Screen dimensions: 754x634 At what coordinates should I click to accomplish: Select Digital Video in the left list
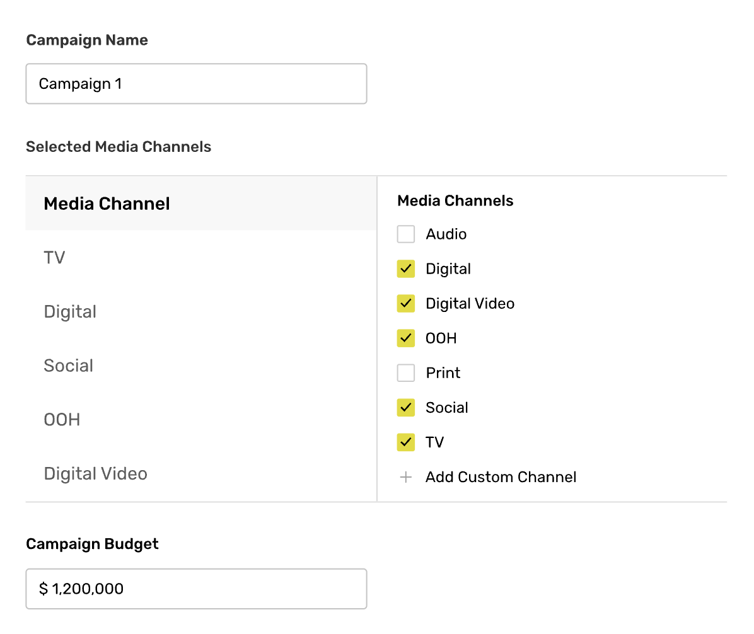(x=96, y=474)
